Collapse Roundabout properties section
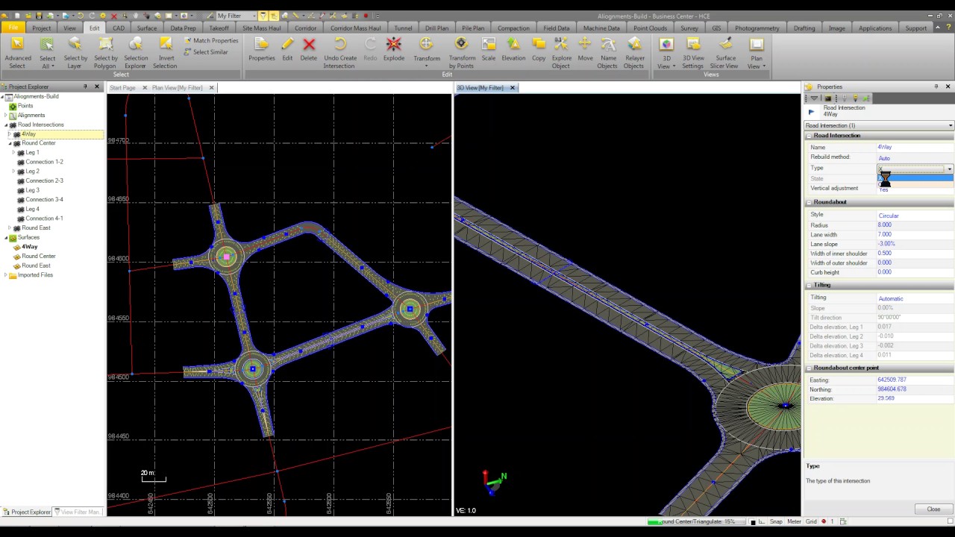Screen dimensions: 955x537 click(809, 202)
